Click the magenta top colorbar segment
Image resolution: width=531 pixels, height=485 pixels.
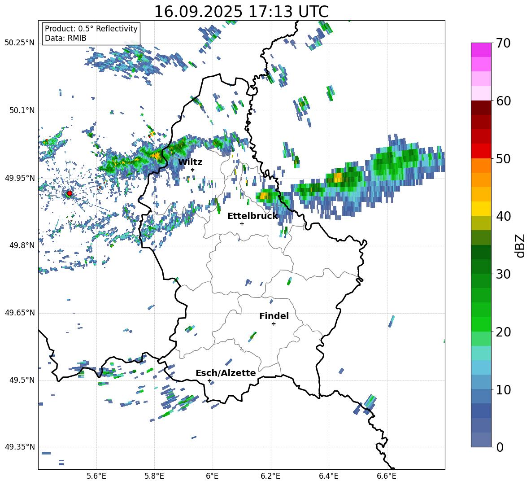coord(481,50)
